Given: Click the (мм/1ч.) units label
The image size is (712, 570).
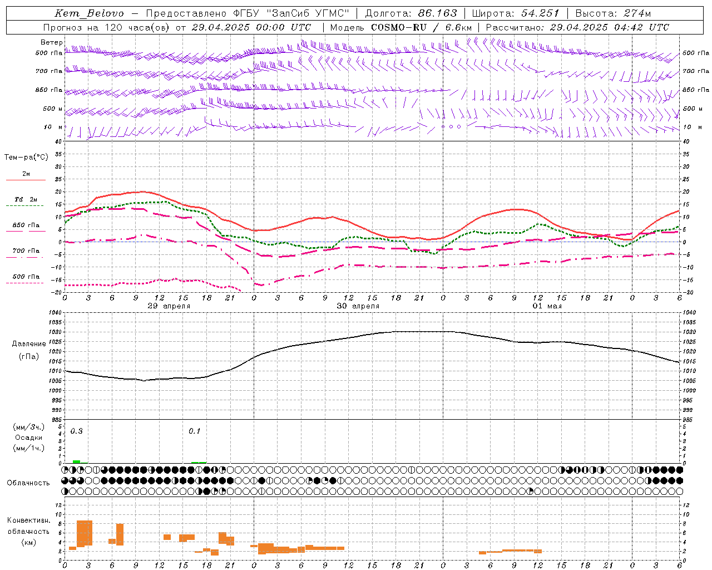Looking at the screenshot, I should click(29, 448).
